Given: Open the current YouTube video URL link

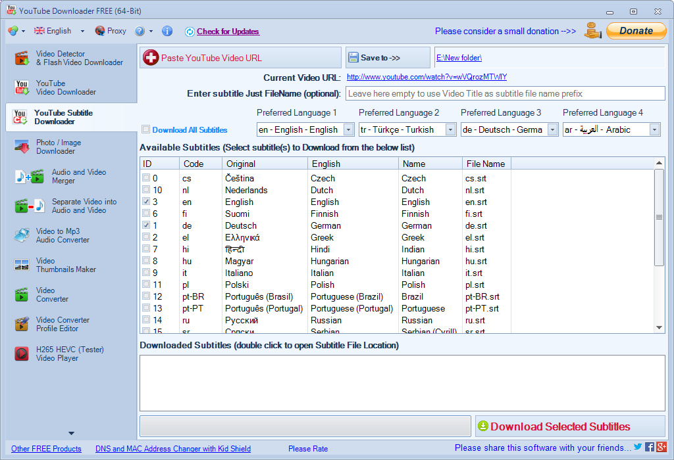Looking at the screenshot, I should [427, 77].
